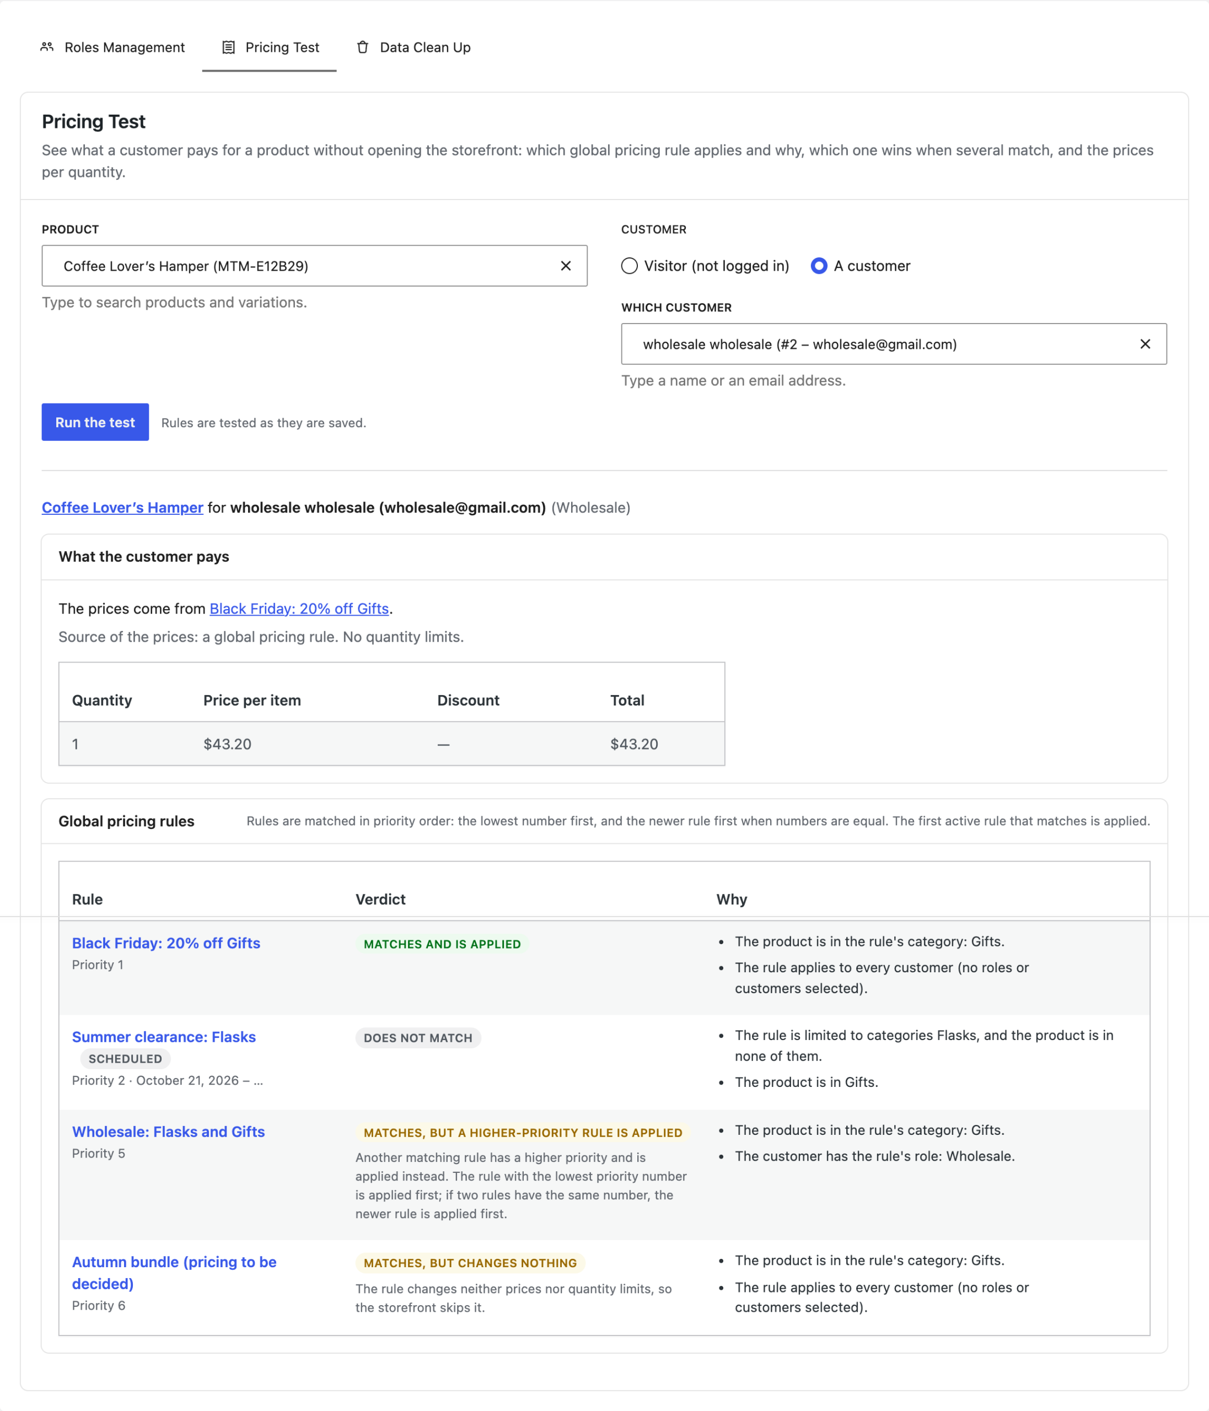
Task: Switch to the Pricing Test tab
Action: (270, 47)
